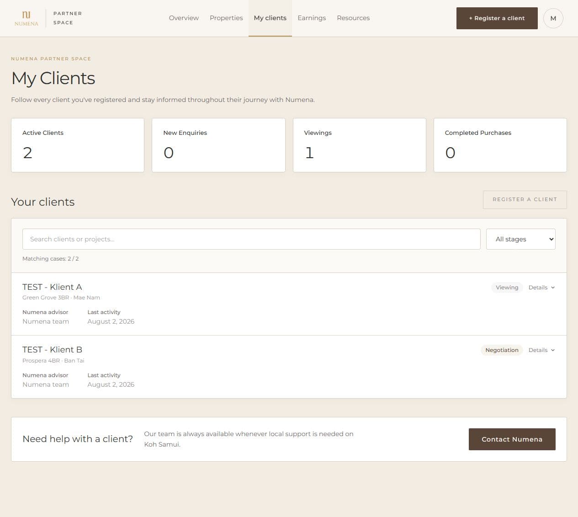Select the New Enquiries card
The height and width of the screenshot is (517, 578).
tap(218, 145)
